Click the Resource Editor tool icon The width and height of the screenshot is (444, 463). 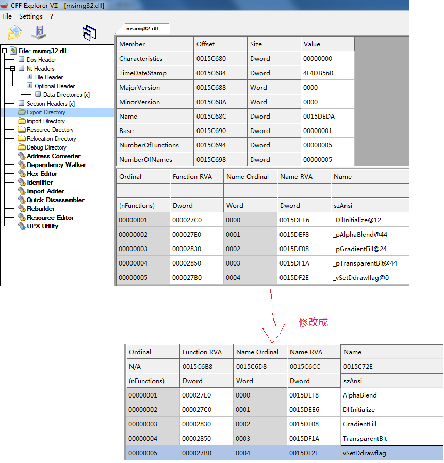[x=22, y=218]
